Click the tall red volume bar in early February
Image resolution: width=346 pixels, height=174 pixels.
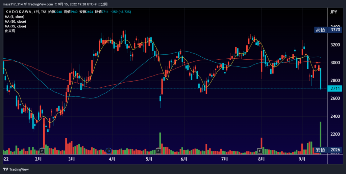pos(44,136)
